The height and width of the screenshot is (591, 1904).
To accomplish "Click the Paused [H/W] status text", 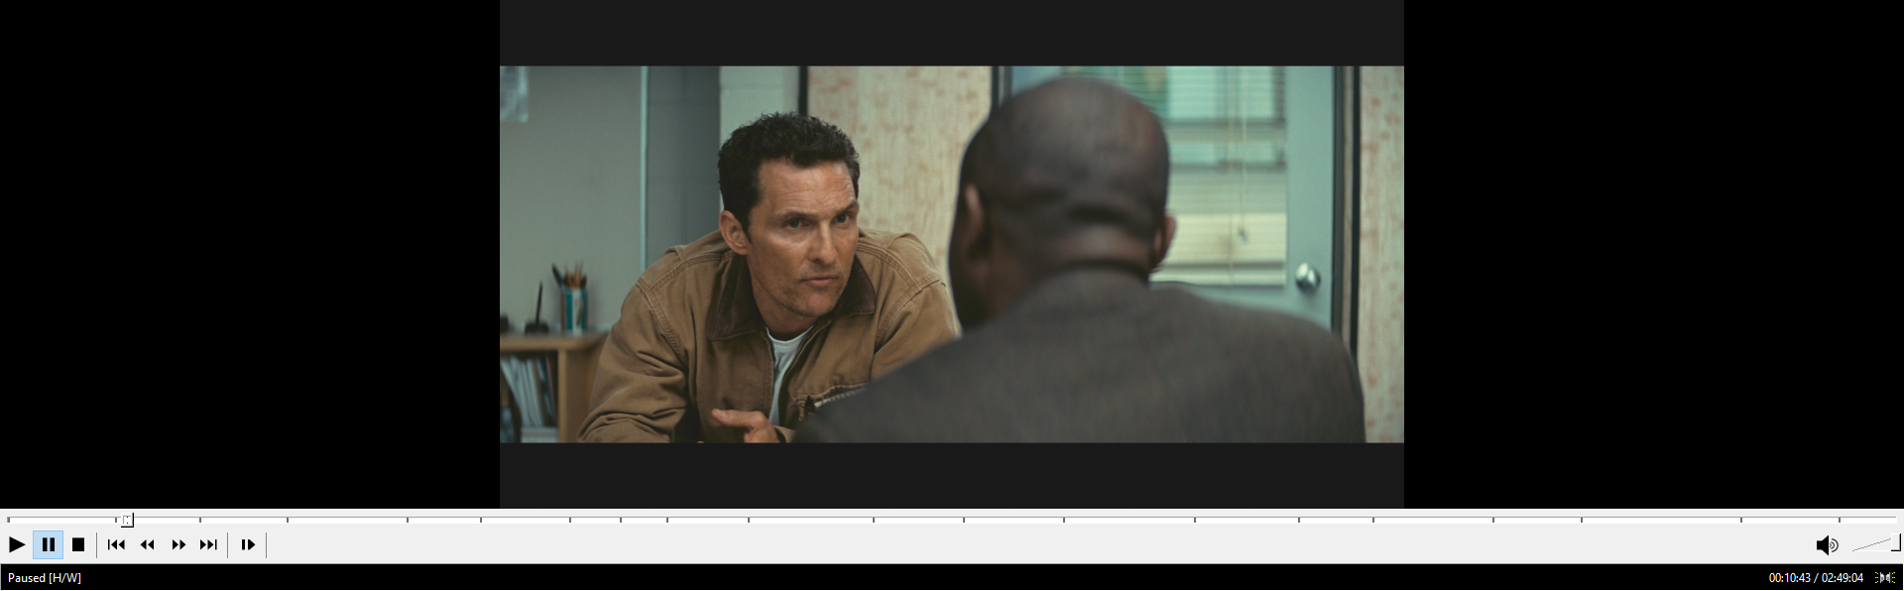I will coord(45,578).
